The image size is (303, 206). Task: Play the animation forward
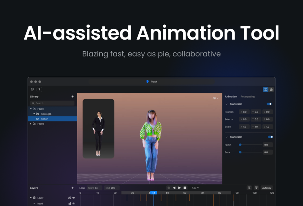pyautogui.click(x=179, y=188)
